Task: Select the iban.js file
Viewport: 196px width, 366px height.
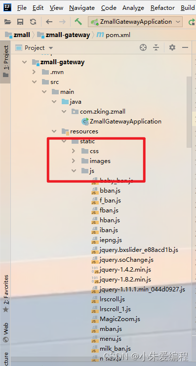Action: click(x=105, y=230)
